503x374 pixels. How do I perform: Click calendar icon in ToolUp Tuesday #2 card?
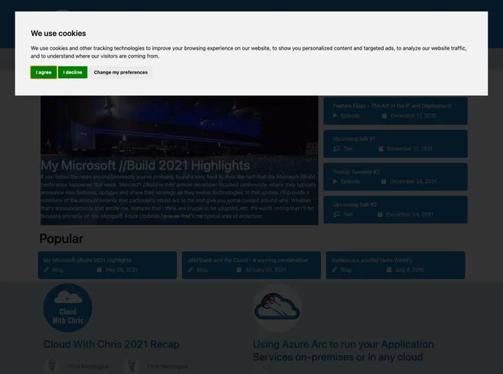tap(383, 181)
